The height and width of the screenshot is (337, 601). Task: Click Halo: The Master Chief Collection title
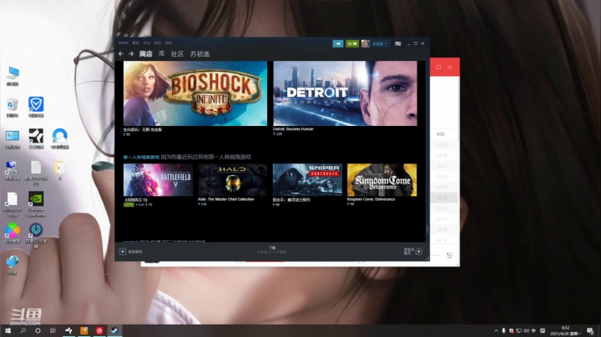pos(225,199)
